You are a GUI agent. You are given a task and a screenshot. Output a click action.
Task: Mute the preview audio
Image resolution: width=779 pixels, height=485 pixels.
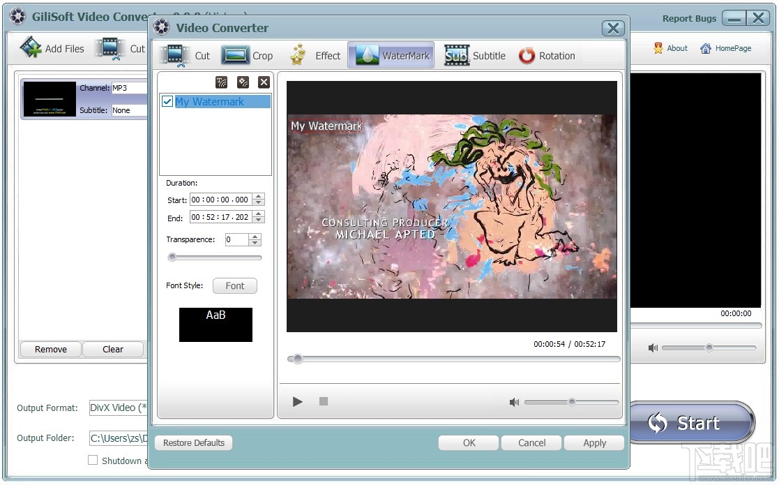514,402
